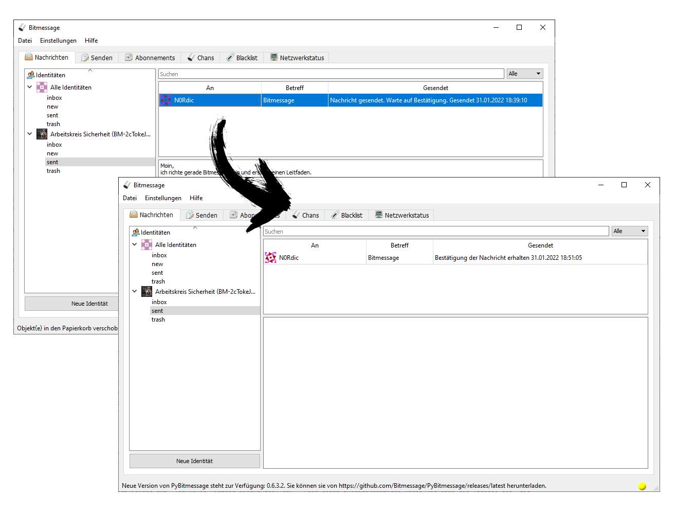The height and width of the screenshot is (513, 676).
Task: Open Hilfe menu in front window
Action: [x=196, y=198]
